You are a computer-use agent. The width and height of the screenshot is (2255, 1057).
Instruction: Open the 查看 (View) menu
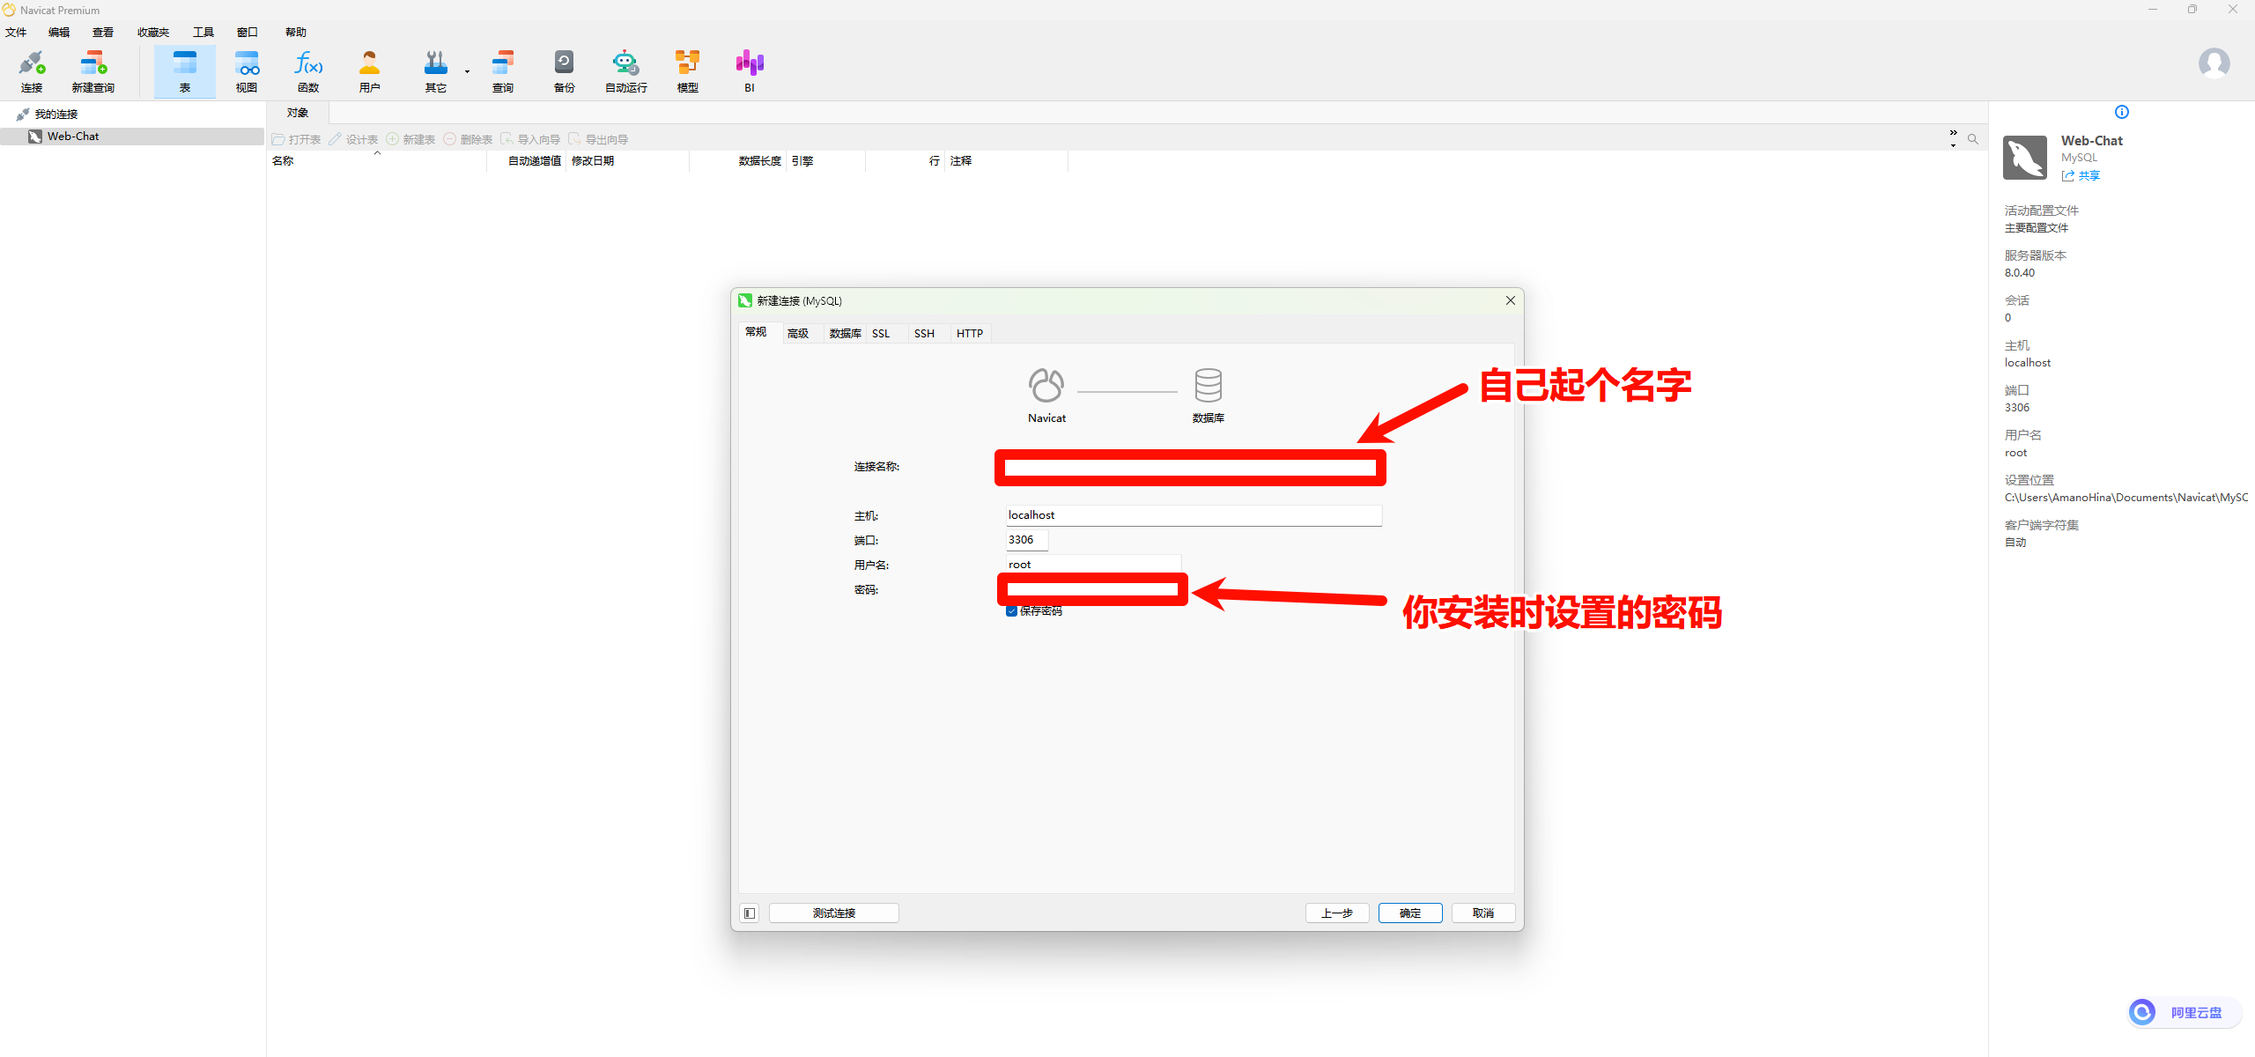tap(103, 32)
